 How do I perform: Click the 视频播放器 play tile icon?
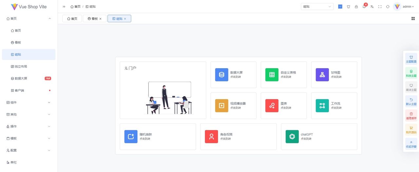pos(222,106)
